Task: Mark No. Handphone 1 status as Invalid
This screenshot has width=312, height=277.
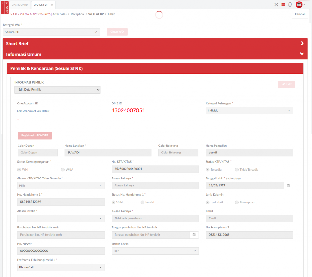Action: click(x=143, y=203)
